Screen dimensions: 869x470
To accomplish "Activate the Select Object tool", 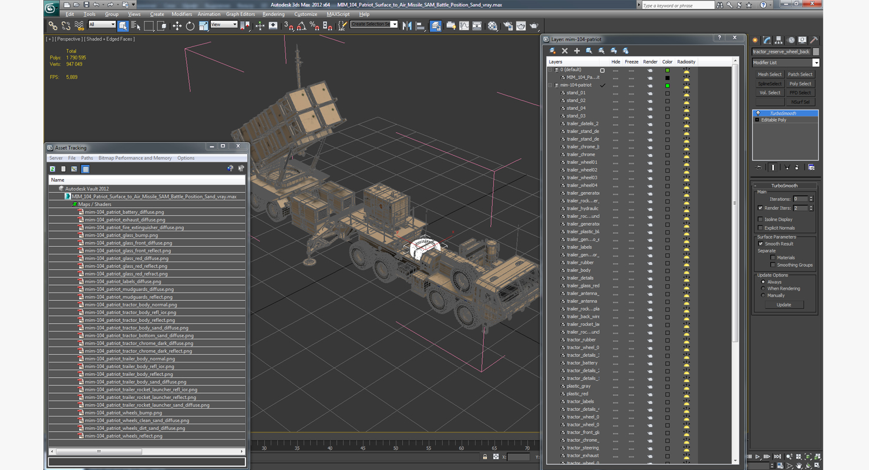I will coord(123,26).
